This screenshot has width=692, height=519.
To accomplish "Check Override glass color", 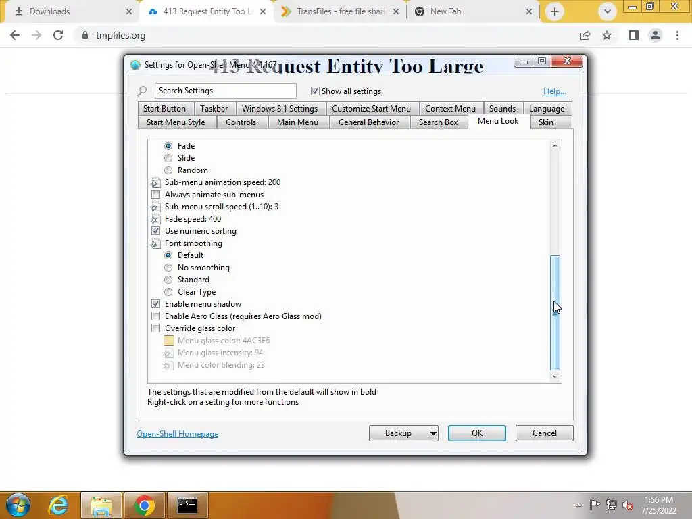I will click(x=155, y=328).
